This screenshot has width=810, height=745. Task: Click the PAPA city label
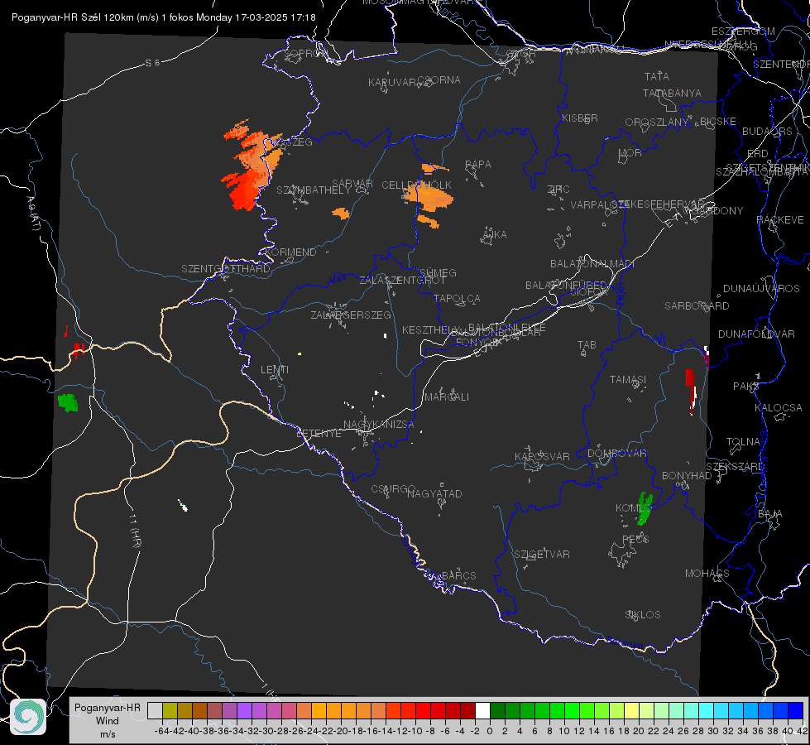click(478, 165)
